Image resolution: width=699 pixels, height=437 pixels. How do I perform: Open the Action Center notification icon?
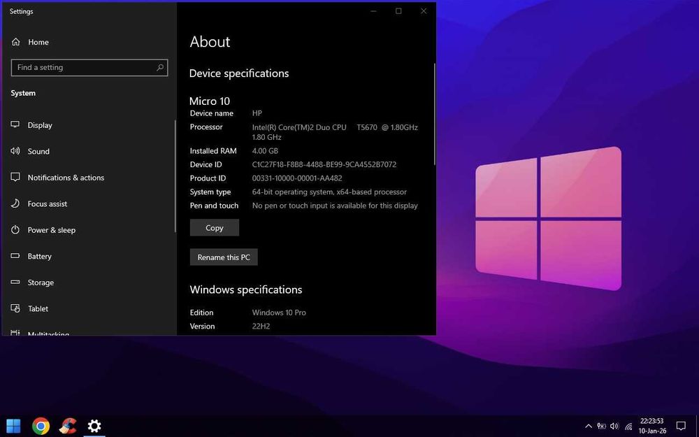point(681,426)
